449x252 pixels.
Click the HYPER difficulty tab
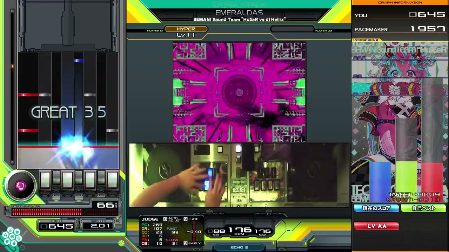tap(186, 29)
